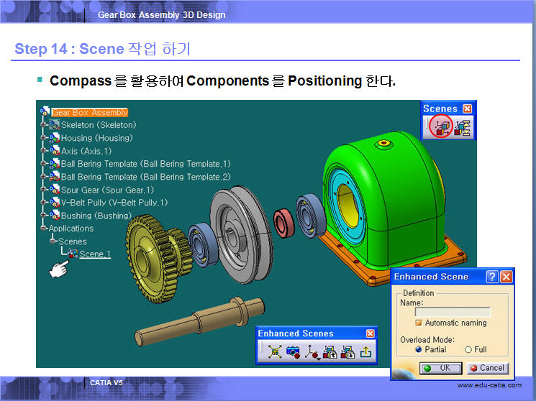Expand the Housing node in the tree
The height and width of the screenshot is (401, 536).
pyautogui.click(x=44, y=138)
